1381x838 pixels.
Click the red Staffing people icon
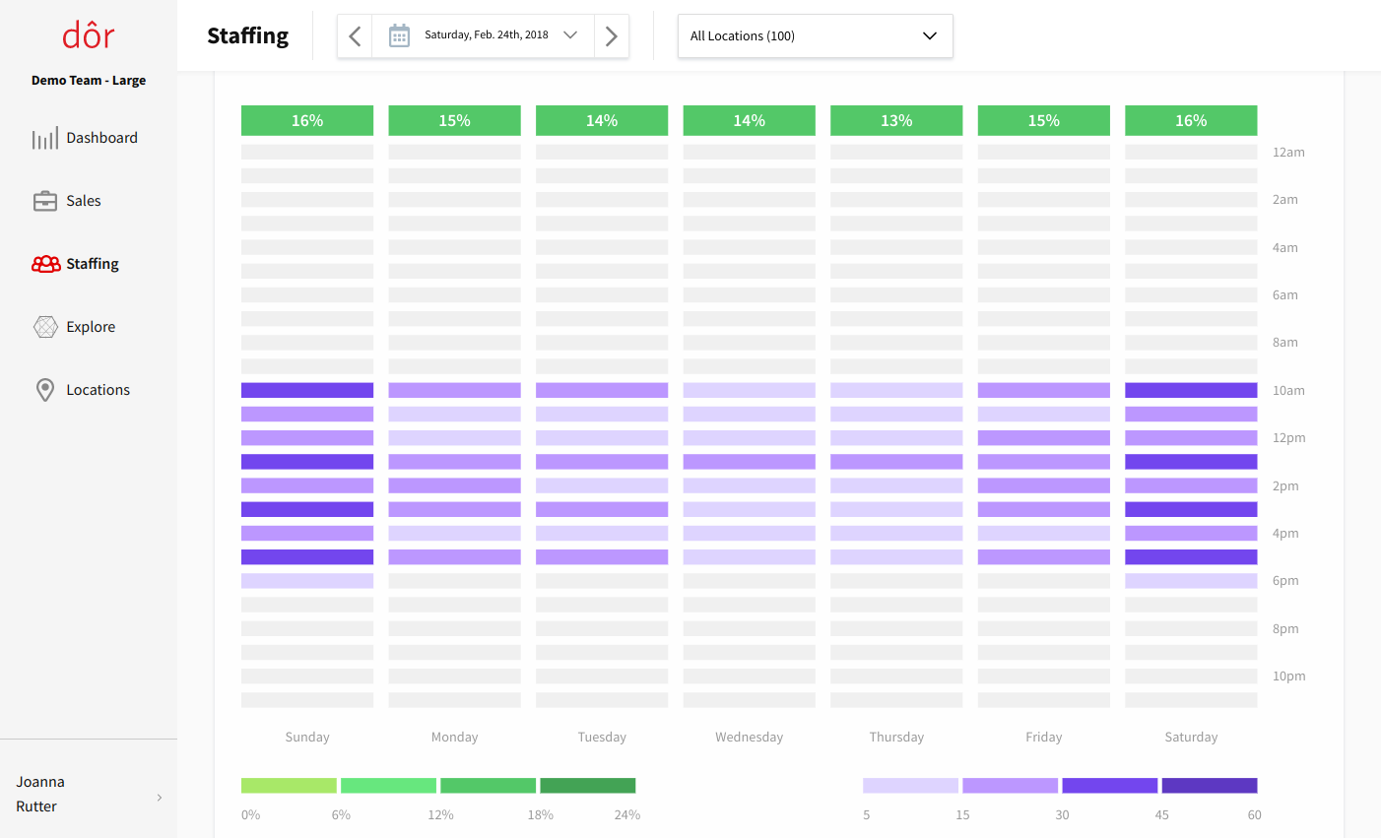(x=45, y=263)
